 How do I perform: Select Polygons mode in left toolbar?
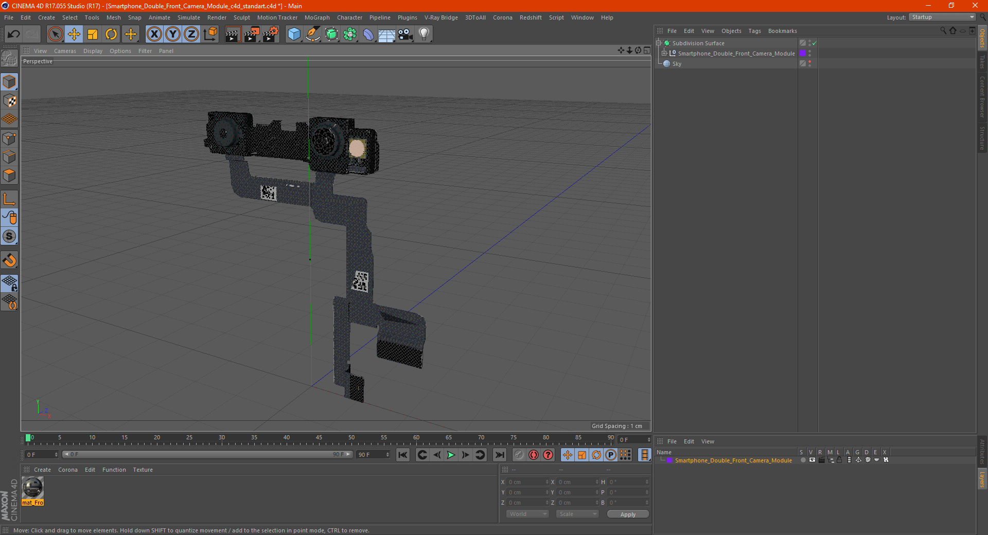(9, 175)
